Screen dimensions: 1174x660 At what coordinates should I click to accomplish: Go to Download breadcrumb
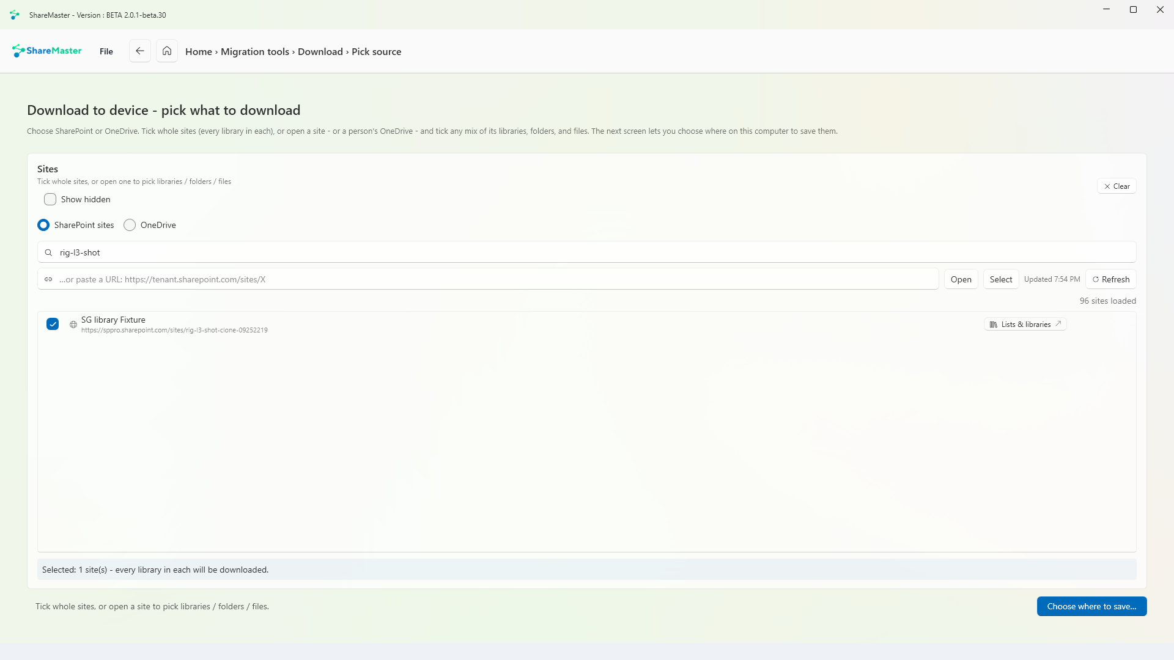[x=320, y=52]
